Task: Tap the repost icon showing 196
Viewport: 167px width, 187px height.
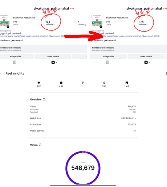Action: point(104,83)
